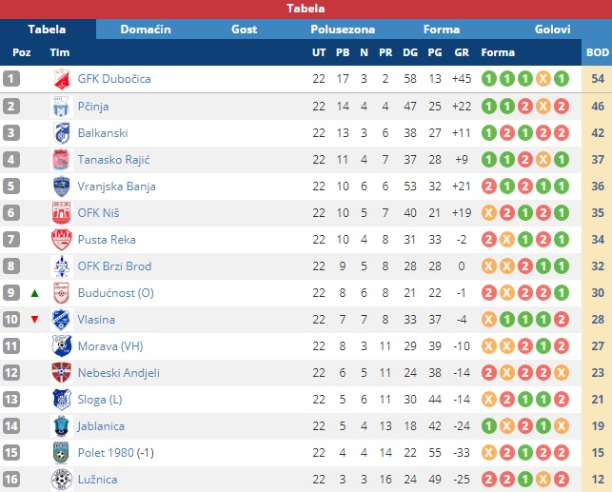Open the Balkanski team link

103,133
